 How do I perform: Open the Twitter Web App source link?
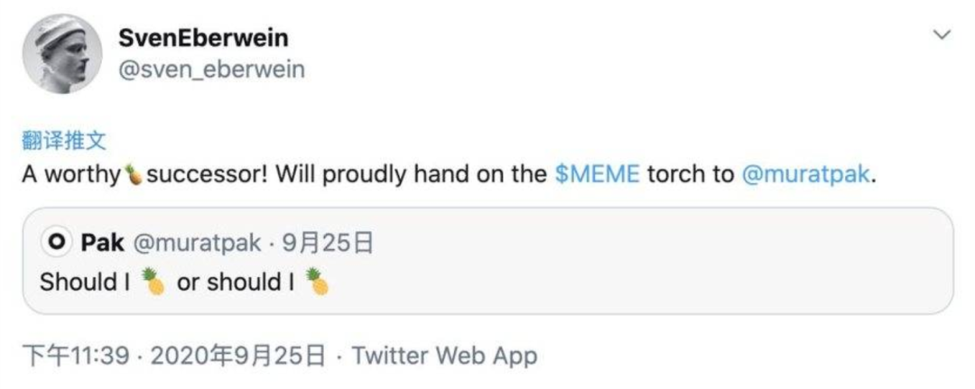pos(444,357)
